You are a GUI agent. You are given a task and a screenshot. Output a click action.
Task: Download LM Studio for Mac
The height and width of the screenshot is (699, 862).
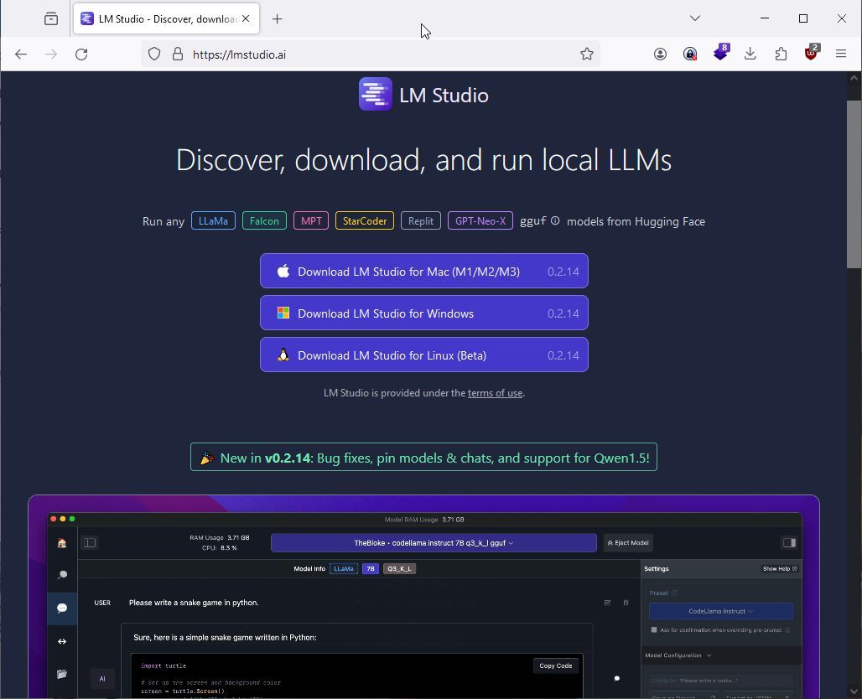423,271
